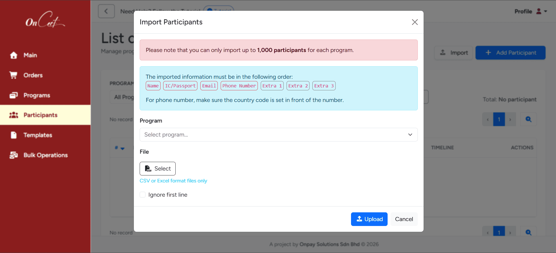This screenshot has width=556, height=253.
Task: Click the Phone Number field tag
Action: click(x=239, y=86)
